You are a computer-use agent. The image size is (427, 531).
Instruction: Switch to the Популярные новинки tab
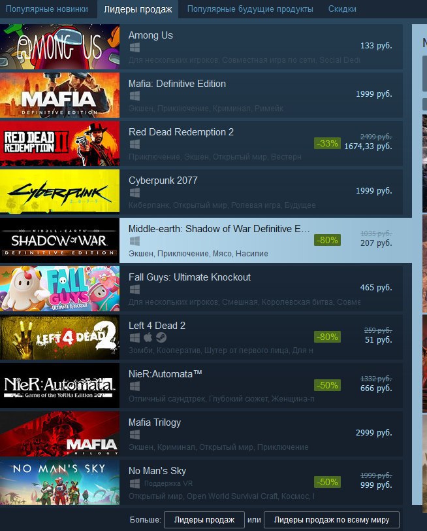pyautogui.click(x=47, y=9)
